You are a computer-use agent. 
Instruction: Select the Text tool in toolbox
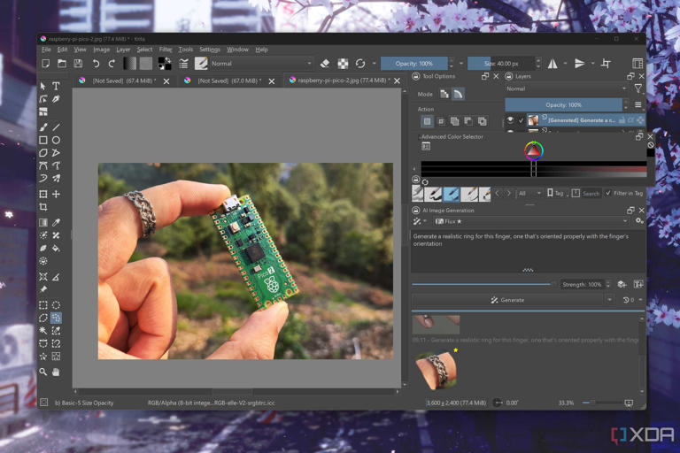56,86
